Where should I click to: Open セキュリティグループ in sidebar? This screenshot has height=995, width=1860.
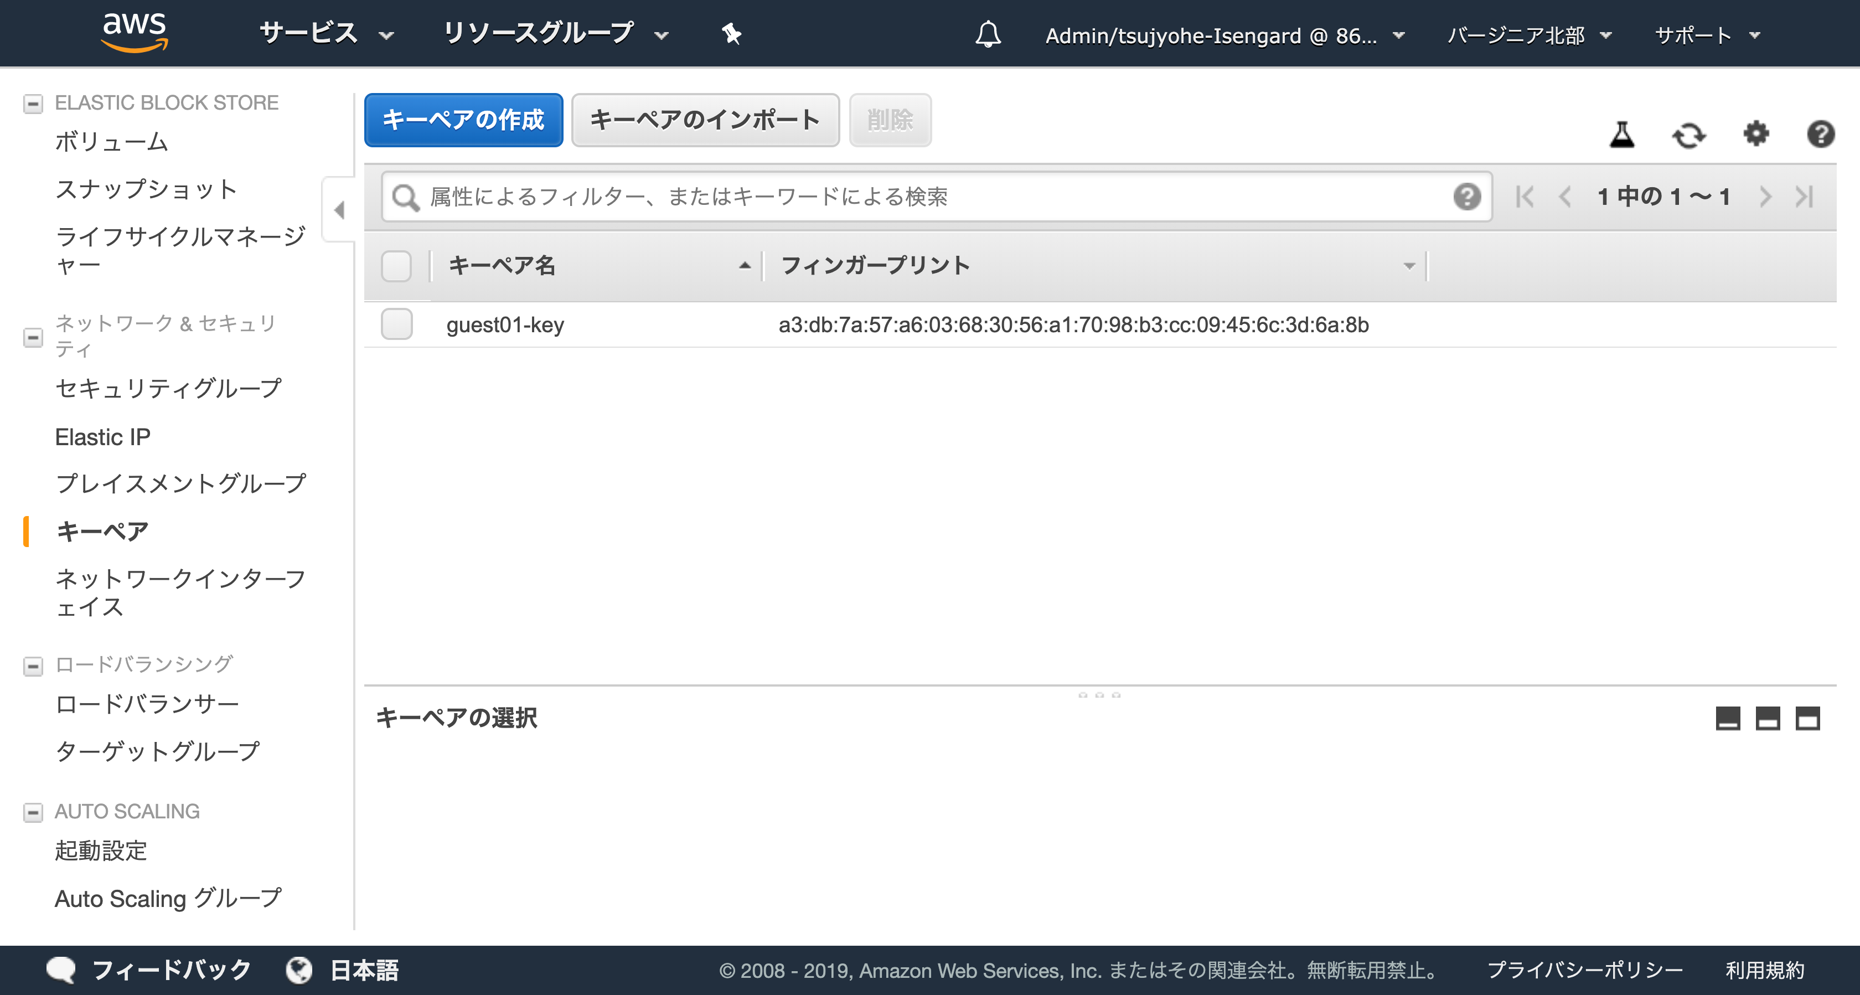(168, 389)
